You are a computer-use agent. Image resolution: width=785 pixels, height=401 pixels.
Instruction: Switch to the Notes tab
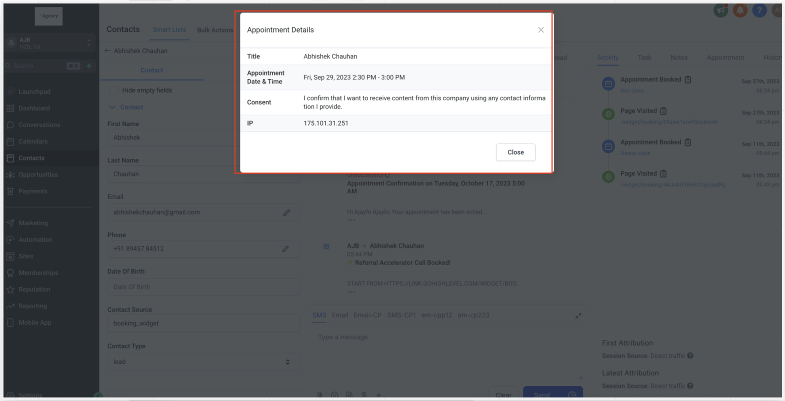click(x=678, y=58)
